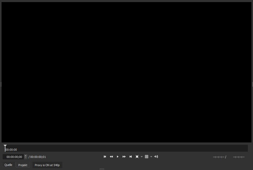Skip to the end of the clip
The image size is (253, 170).
pos(131,157)
